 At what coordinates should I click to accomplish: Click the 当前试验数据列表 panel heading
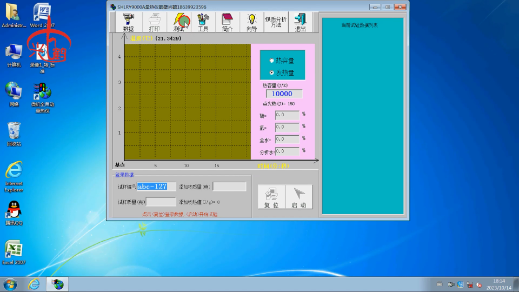coord(360,25)
